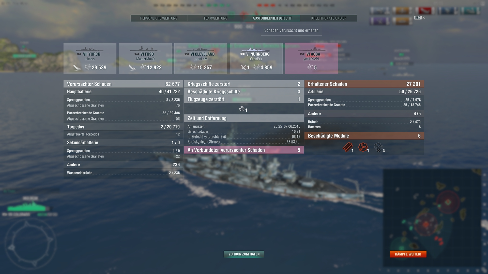Click the Fuso ship-sunk icon
488x274 pixels.
click(x=132, y=67)
